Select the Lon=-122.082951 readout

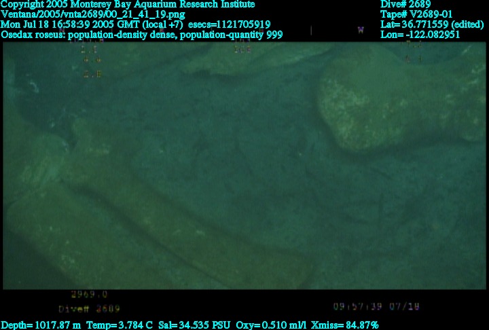(420, 35)
